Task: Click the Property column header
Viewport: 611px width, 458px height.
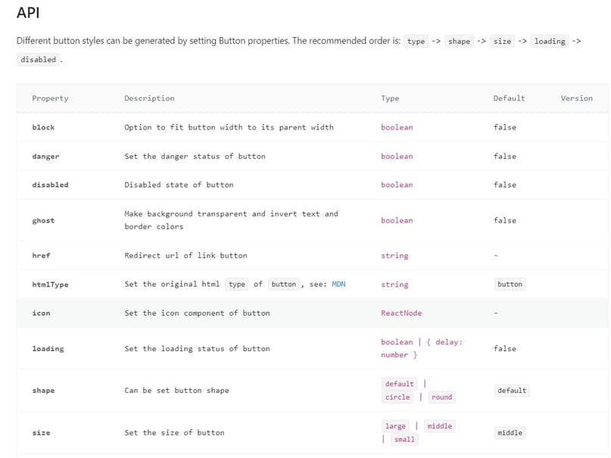Action: pyautogui.click(x=50, y=98)
